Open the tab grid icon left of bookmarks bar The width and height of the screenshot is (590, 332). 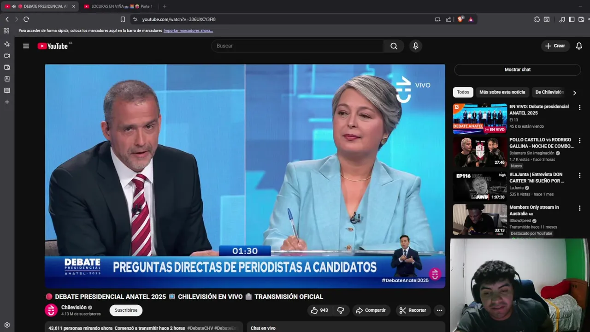pyautogui.click(x=6, y=30)
